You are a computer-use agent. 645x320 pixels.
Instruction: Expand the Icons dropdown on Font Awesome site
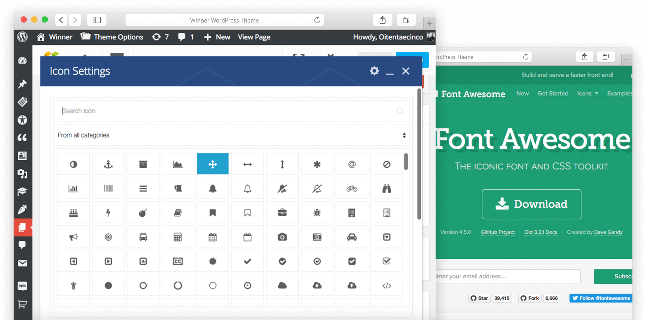587,93
